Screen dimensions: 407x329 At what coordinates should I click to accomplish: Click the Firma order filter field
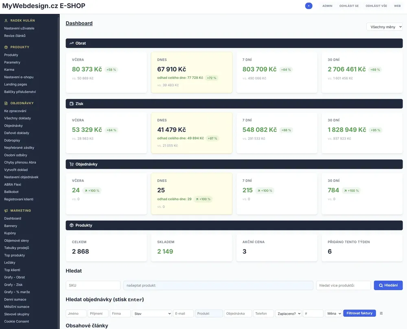[x=120, y=314]
